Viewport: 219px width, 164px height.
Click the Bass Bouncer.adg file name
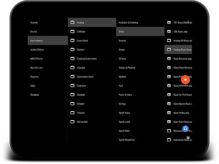click(x=183, y=59)
